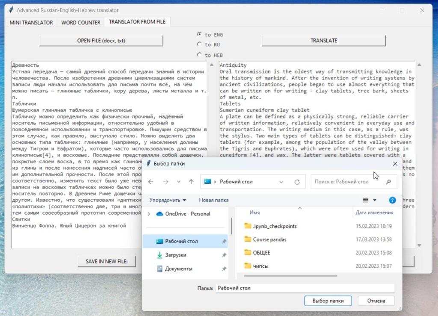Viewport: 438px width, 316px height.
Task: Go back in folder dialog navigation
Action: pos(151,182)
